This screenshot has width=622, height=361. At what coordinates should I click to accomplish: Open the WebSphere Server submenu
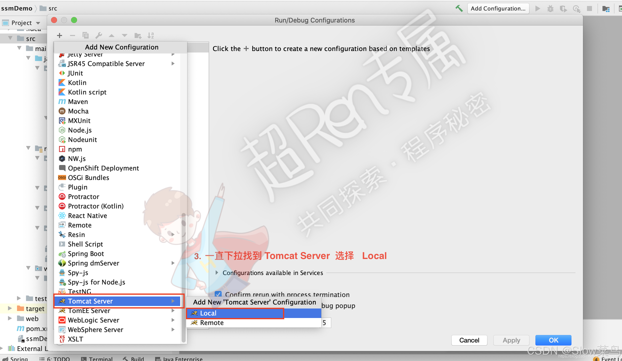pos(117,329)
